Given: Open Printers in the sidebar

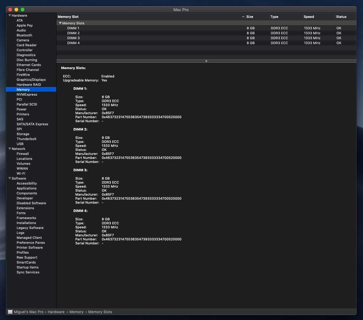Looking at the screenshot, I should [23, 114].
